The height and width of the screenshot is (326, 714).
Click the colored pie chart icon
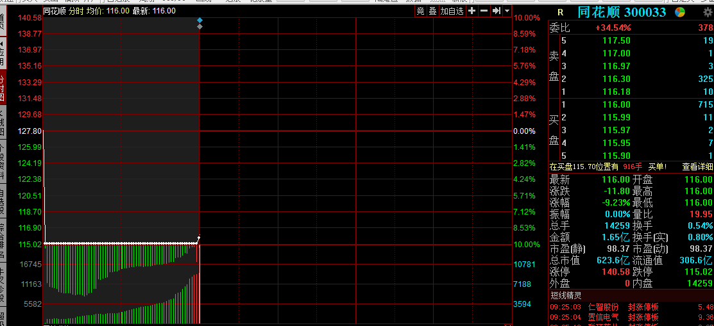(x=680, y=12)
